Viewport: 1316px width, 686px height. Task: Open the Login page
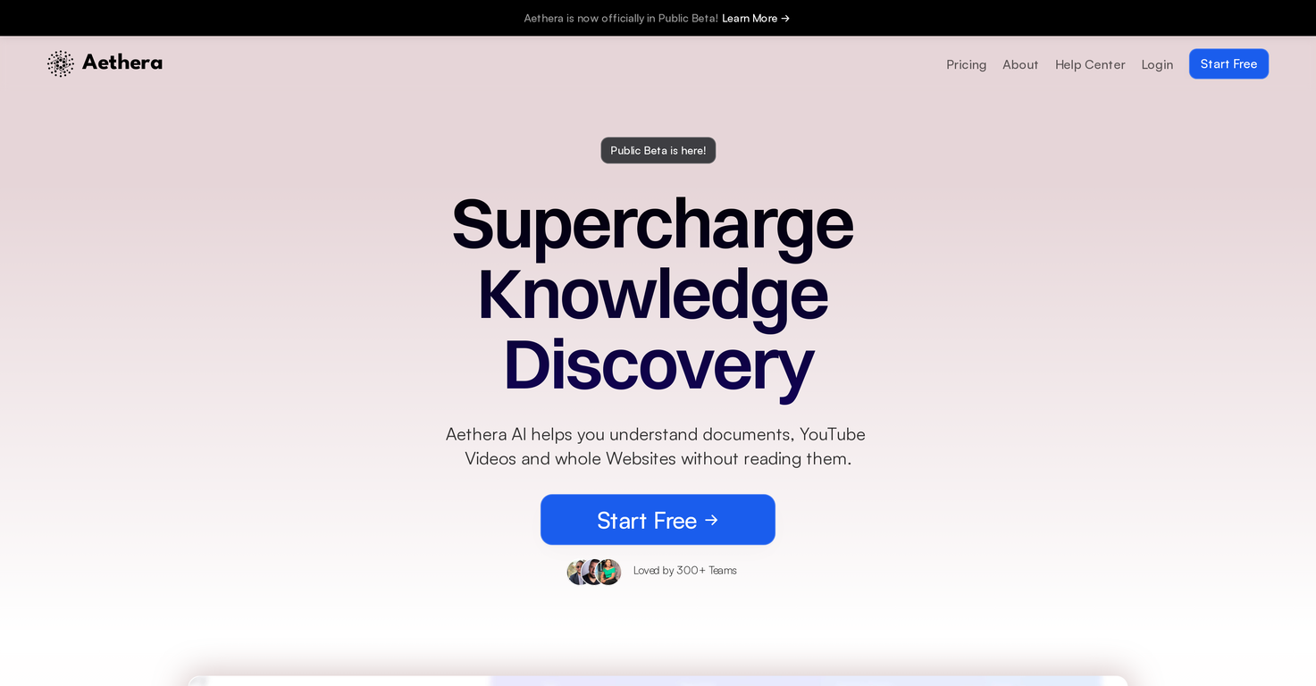[x=1157, y=64]
